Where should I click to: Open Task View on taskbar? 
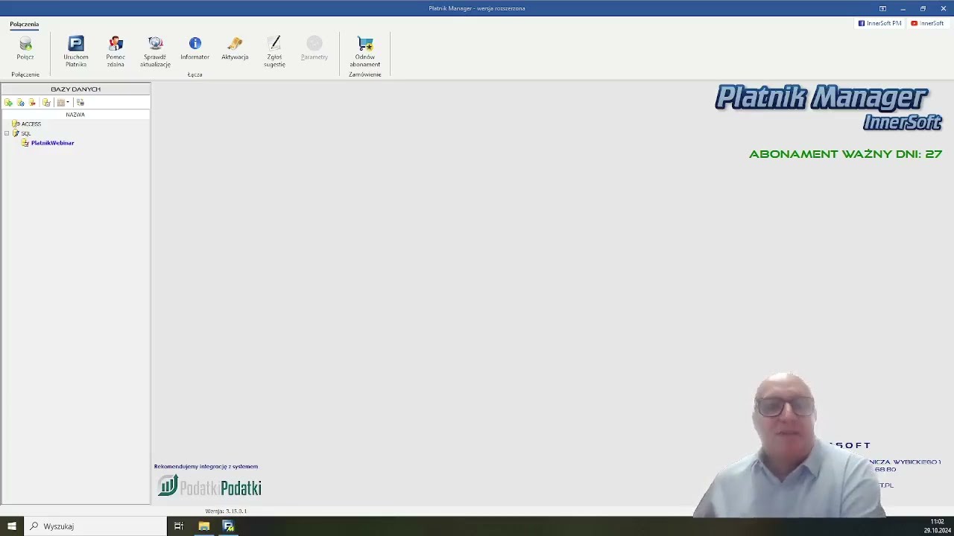tap(179, 526)
